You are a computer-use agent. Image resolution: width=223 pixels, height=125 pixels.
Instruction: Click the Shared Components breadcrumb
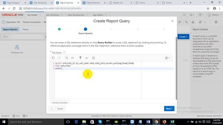[32, 22]
